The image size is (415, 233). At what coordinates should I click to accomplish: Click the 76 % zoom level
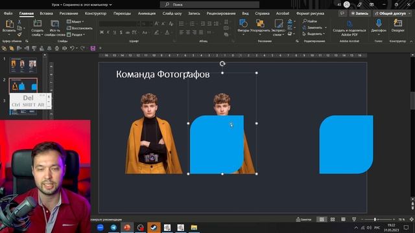(x=401, y=219)
